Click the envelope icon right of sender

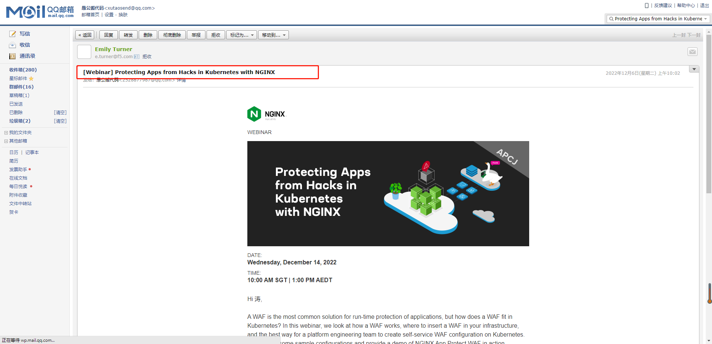pyautogui.click(x=692, y=52)
